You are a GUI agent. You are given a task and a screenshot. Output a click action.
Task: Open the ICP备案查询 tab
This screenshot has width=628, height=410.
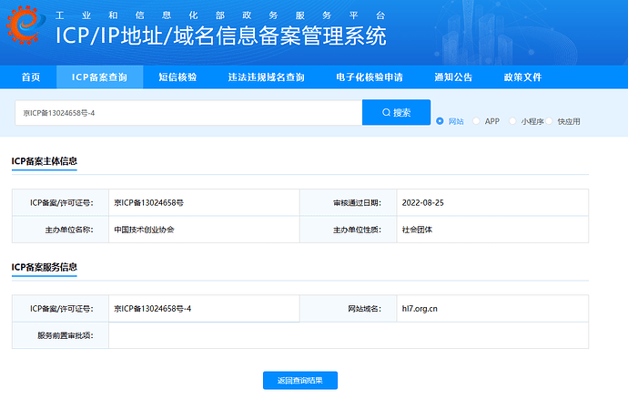click(x=99, y=77)
